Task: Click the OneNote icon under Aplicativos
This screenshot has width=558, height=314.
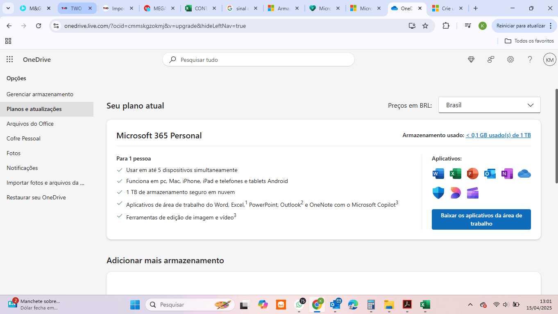Action: [x=507, y=174]
